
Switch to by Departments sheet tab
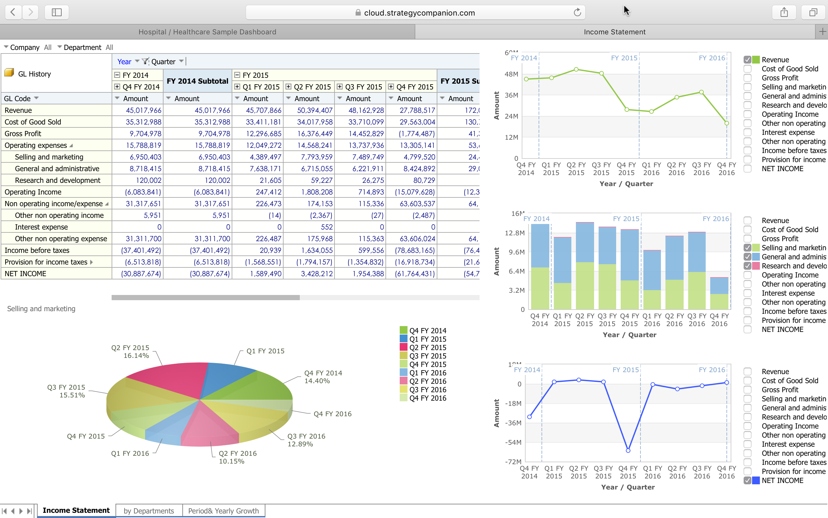click(x=149, y=511)
